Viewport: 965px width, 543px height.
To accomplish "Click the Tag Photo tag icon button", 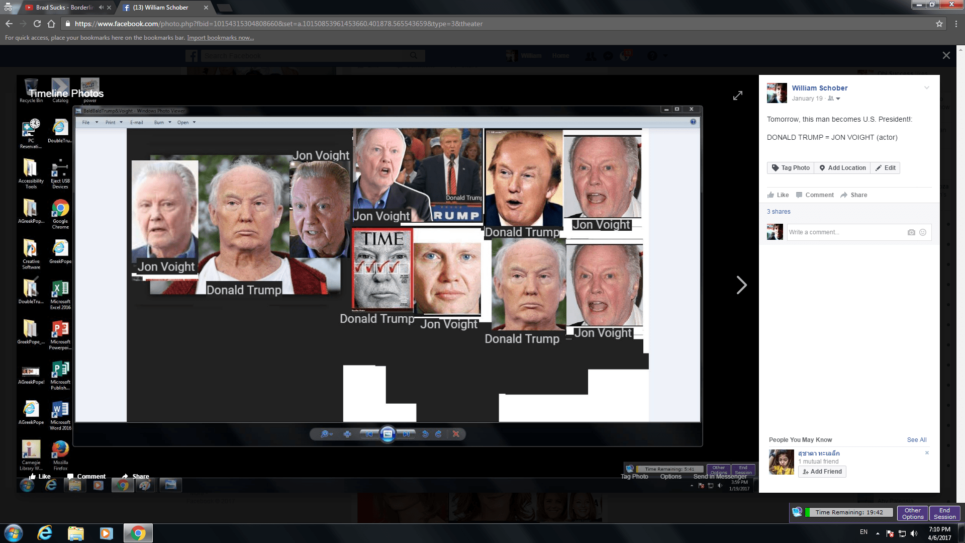I will pos(791,168).
